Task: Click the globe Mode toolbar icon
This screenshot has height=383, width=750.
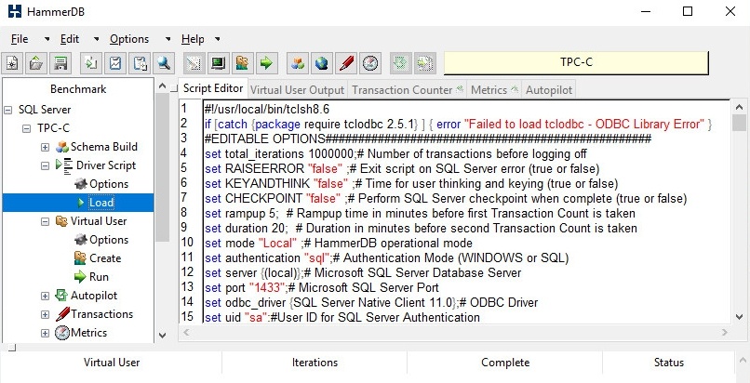Action: pos(321,63)
